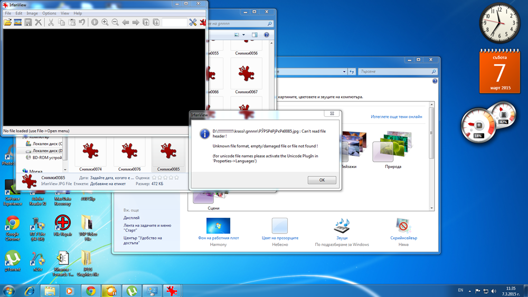528x297 pixels.
Task: Click the Delete file X icon
Action: (x=39, y=23)
